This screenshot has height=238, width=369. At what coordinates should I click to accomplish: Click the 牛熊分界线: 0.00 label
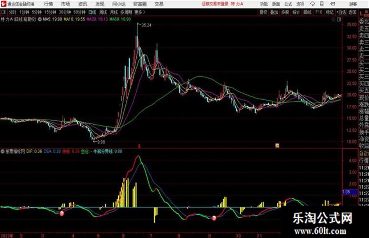pos(108,151)
